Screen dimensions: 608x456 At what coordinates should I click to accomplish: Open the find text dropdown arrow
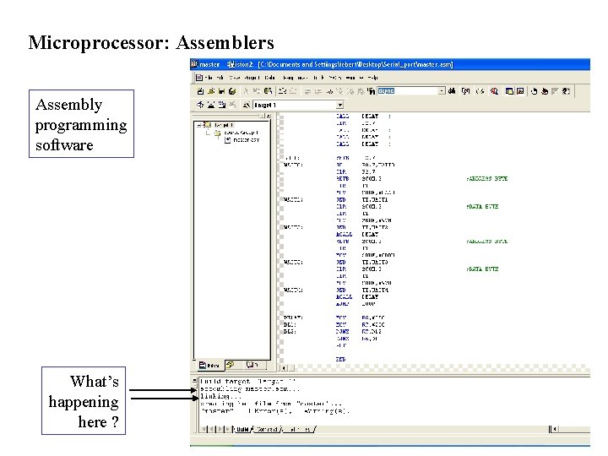(442, 90)
